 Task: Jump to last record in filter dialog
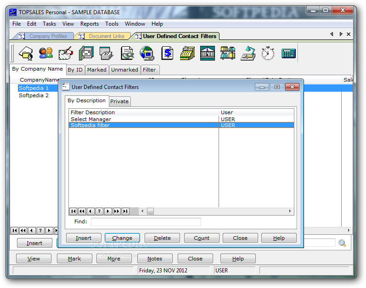125,211
